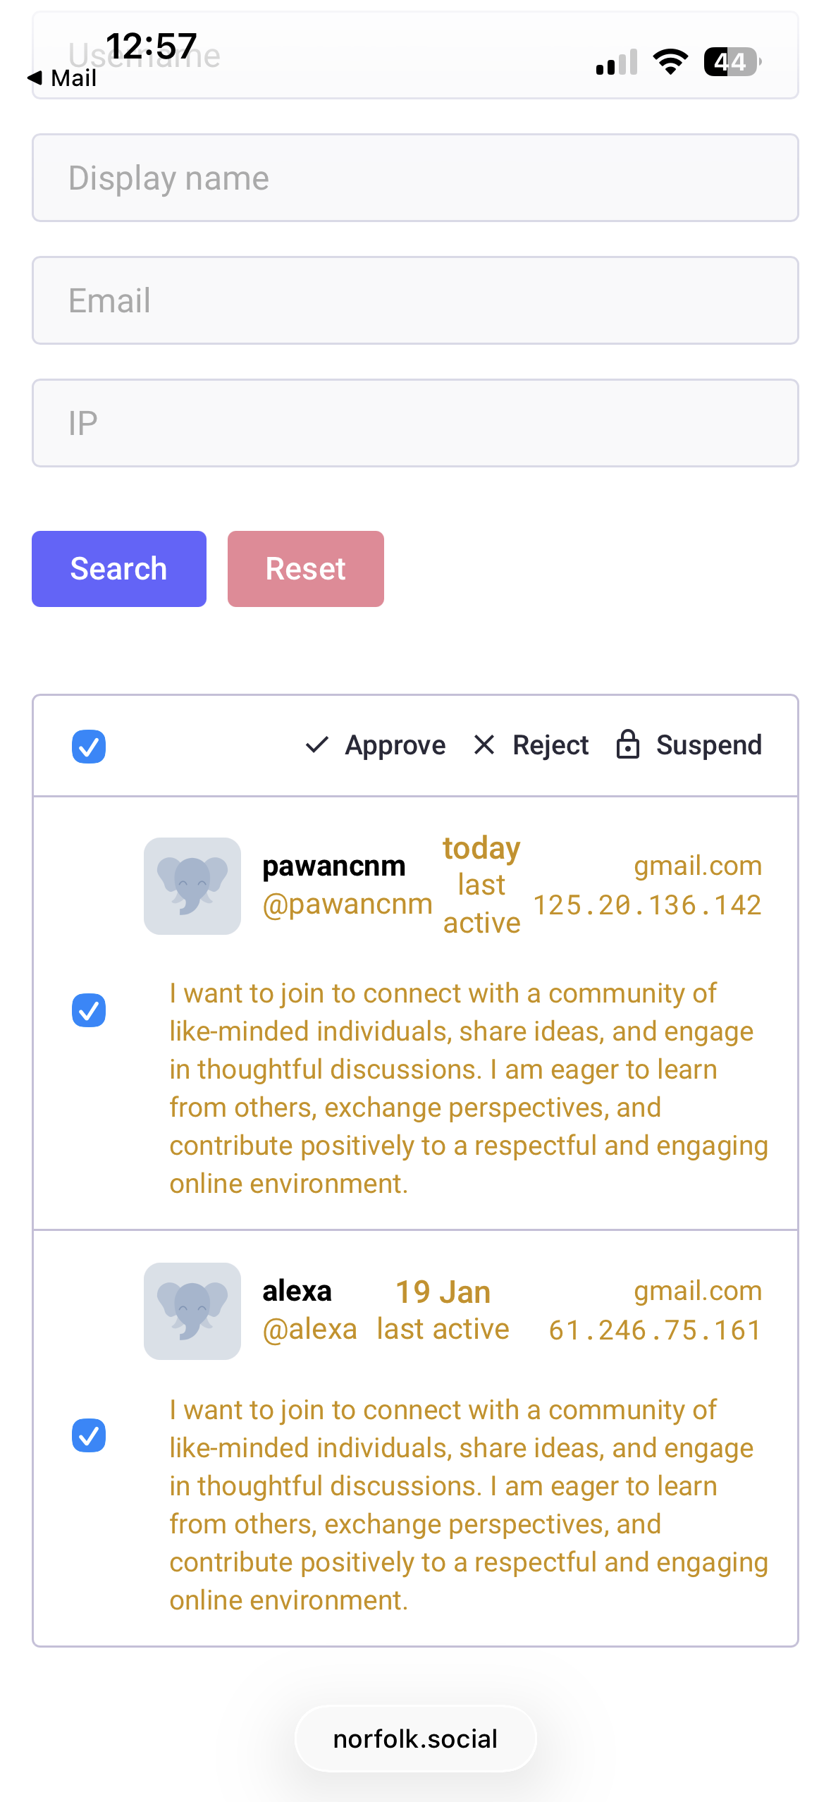Image resolution: width=831 pixels, height=1802 pixels.
Task: Open the @pawancnm profile link
Action: (347, 905)
